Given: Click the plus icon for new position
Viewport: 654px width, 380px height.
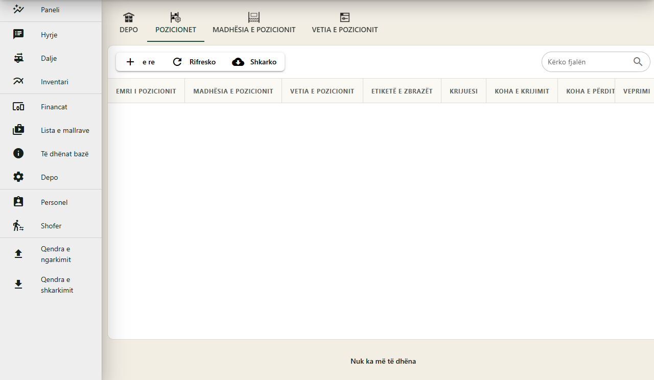Looking at the screenshot, I should click(x=130, y=62).
